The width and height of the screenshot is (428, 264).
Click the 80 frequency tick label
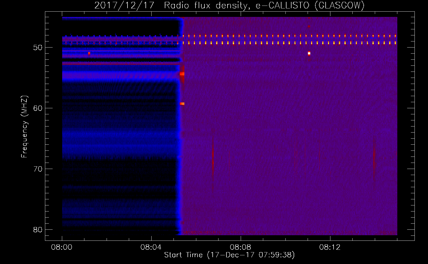(x=38, y=230)
